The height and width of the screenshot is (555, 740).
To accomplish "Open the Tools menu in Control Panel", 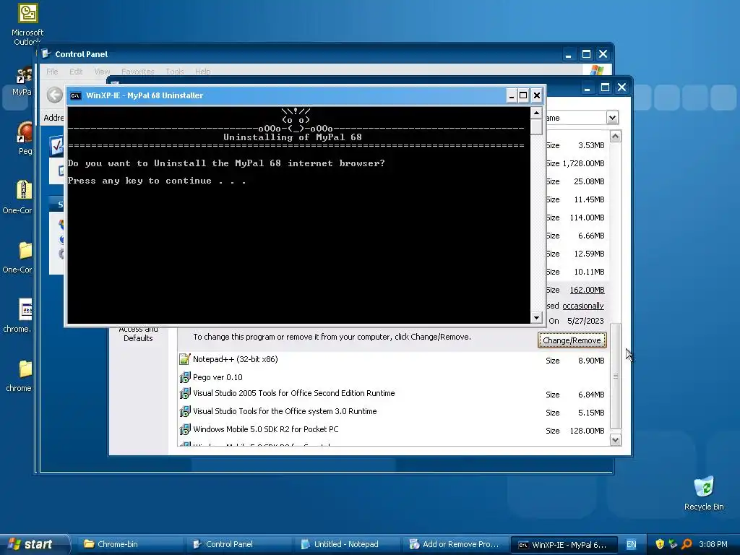I will [175, 72].
